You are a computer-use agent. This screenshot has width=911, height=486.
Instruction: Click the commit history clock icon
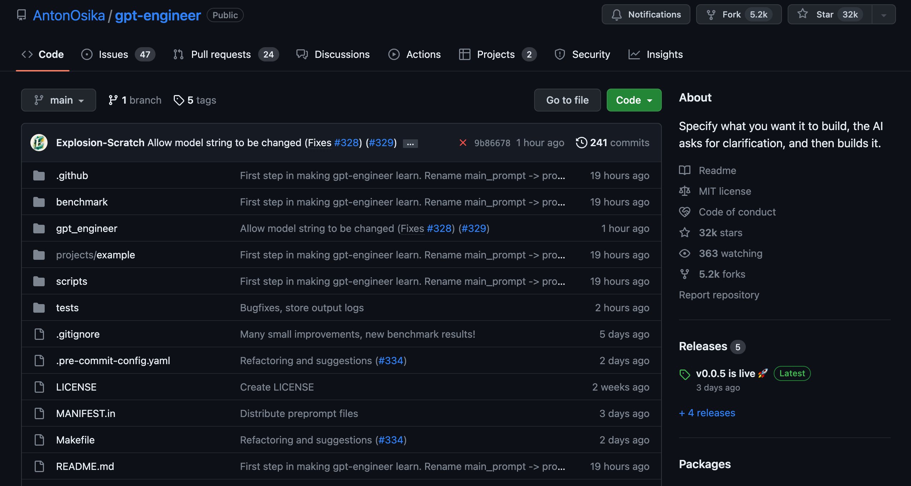[581, 143]
